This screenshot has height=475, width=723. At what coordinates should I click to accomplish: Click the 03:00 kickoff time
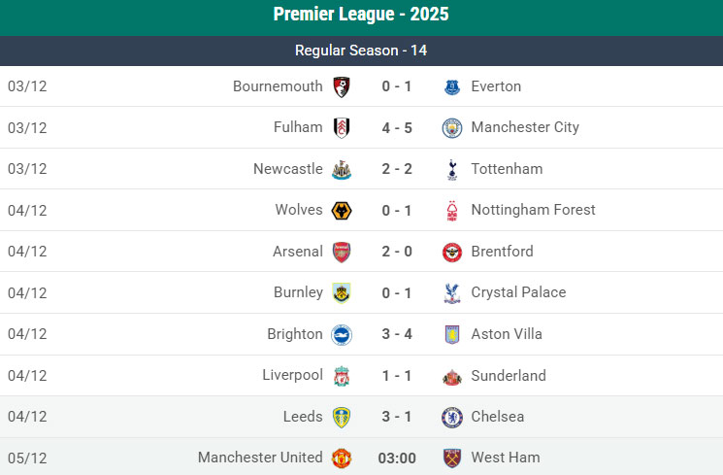click(x=397, y=458)
